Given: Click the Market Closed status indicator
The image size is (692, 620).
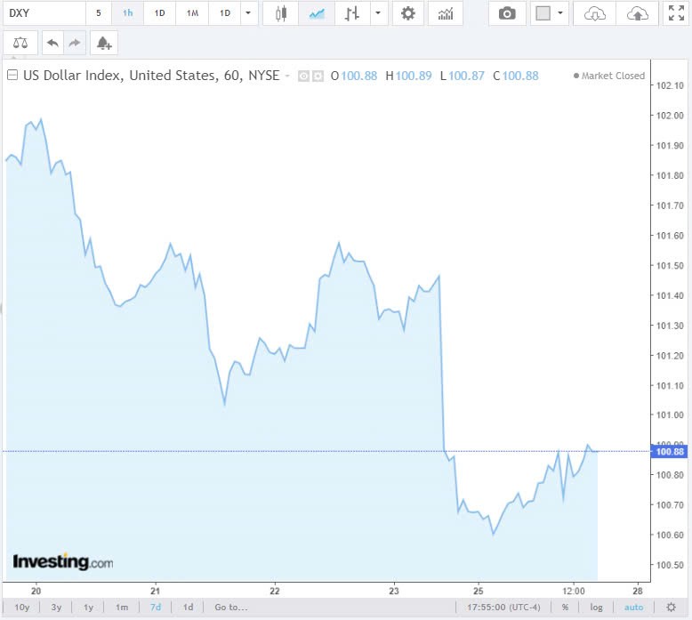Looking at the screenshot, I should pos(609,76).
